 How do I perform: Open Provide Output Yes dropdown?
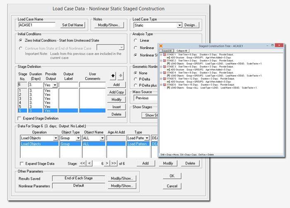coord(55,85)
